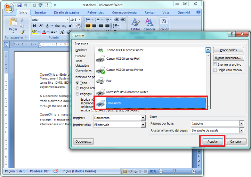Image resolution: width=251 pixels, height=177 pixels.
Task: Apply strikethrough (abc) formatting
Action: [x=57, y=26]
